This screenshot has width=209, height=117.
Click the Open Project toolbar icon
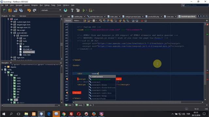[x=15, y=10]
